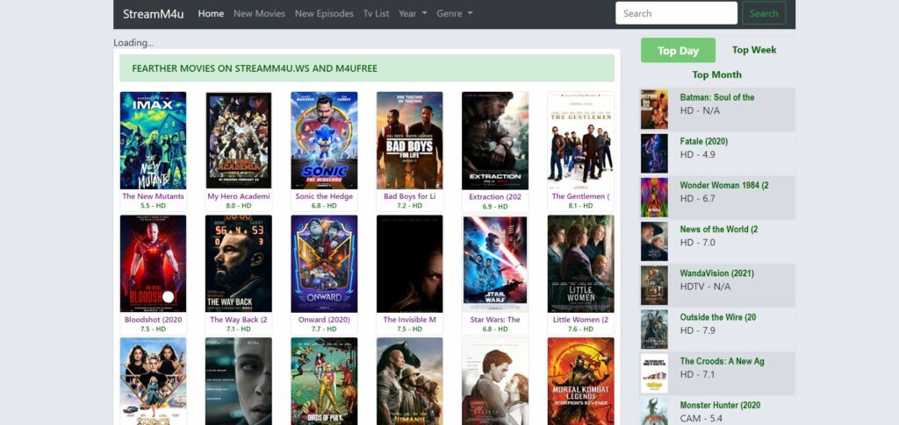Open the Tv List page
The image size is (899, 425).
(376, 14)
